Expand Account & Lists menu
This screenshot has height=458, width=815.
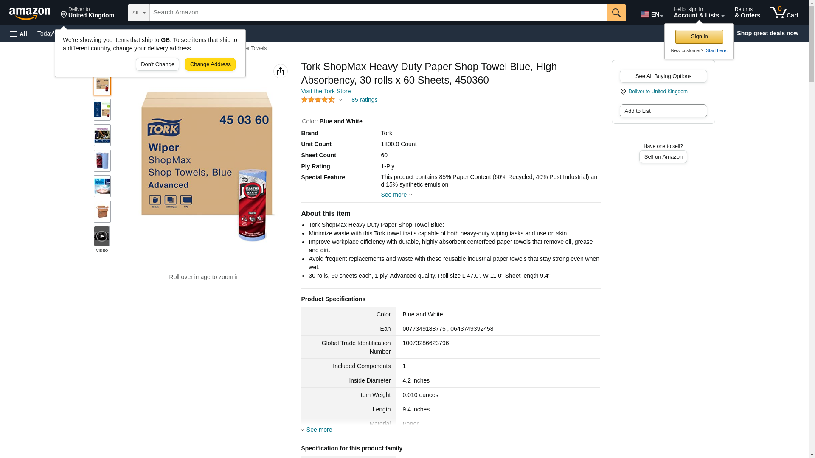point(698,13)
